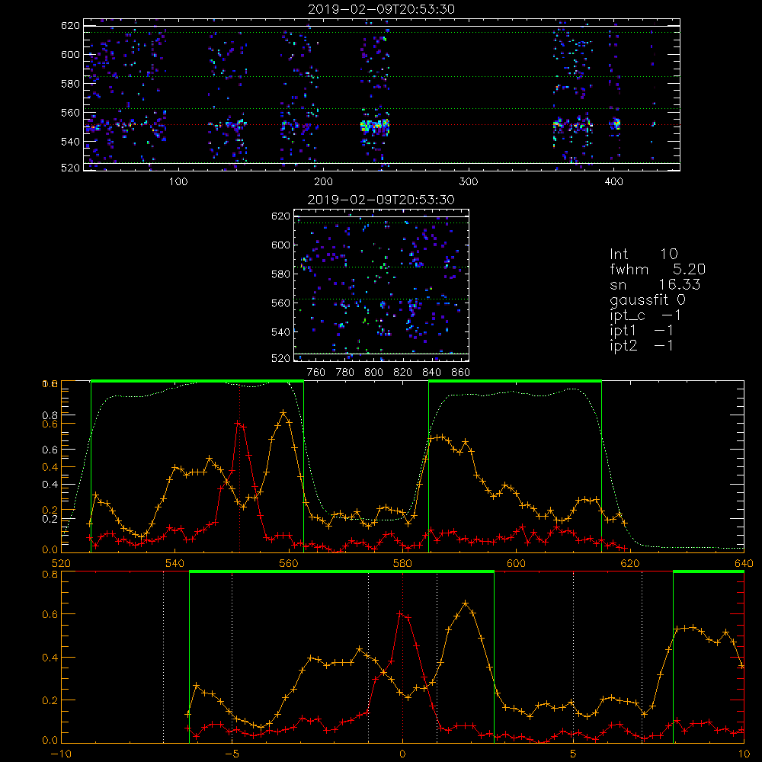762x762 pixels.
Task: Click the 10 x-axis label of the bottom plot
Action: click(744, 754)
